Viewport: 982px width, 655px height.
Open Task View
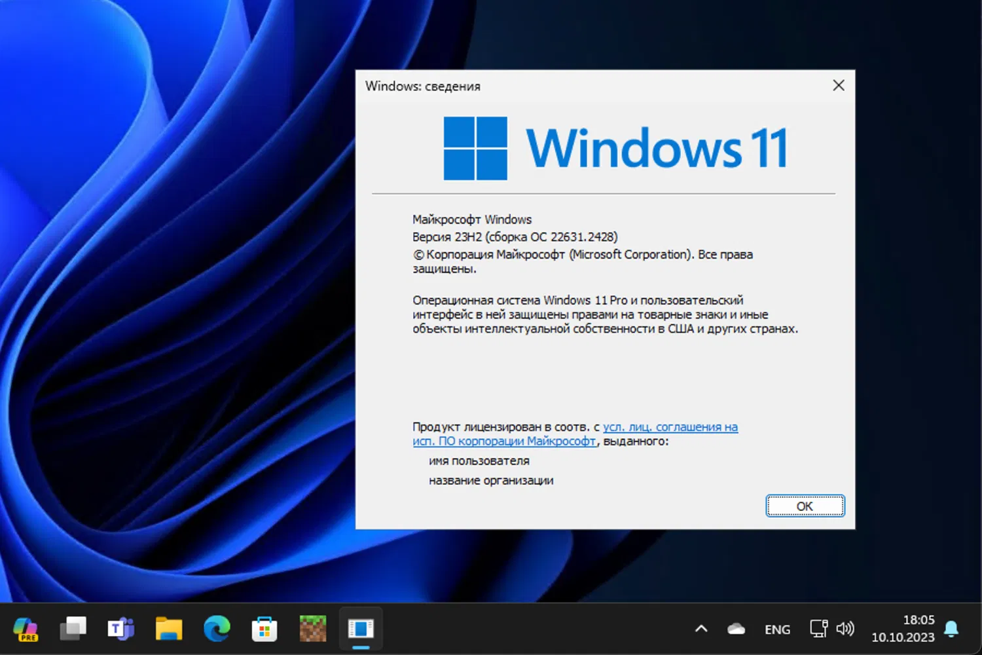pos(73,629)
